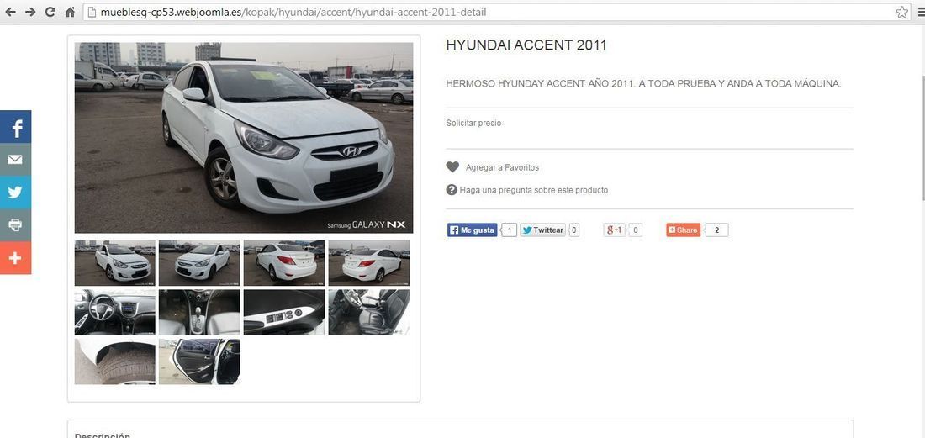Viewport: 925px width, 438px height.
Task: Select the gear shifter interior thumbnail
Action: 199,312
